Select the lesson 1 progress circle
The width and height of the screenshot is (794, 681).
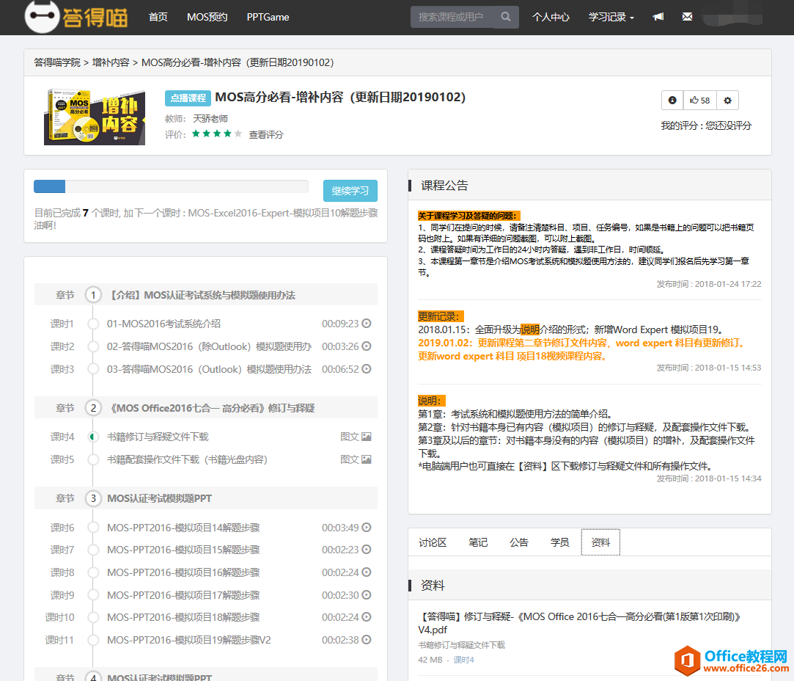point(93,324)
